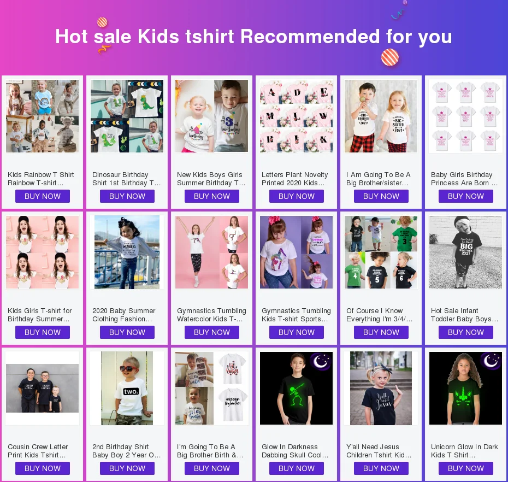
Task: Open the I'm Going To Be A Big Brother Birth title
Action: click(x=210, y=451)
